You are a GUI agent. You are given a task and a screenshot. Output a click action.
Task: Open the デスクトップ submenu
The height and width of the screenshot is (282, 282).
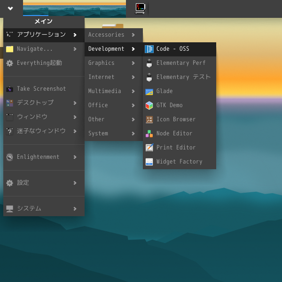(x=44, y=103)
